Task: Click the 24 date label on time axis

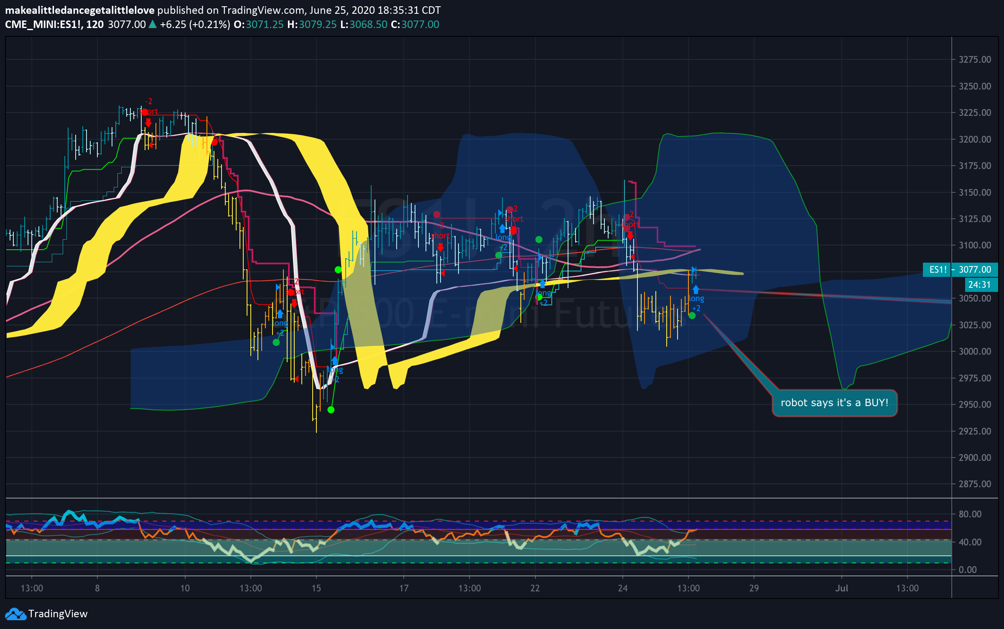Action: [x=622, y=588]
